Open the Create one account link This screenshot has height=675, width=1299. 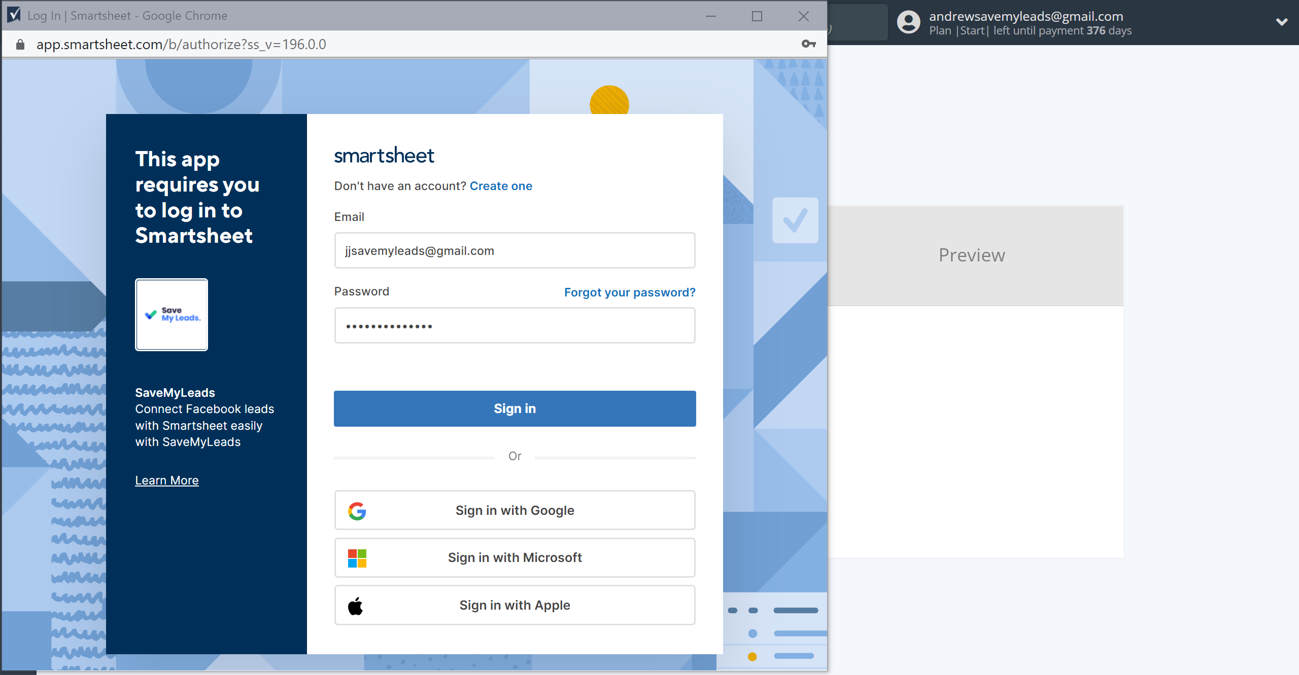click(x=501, y=186)
